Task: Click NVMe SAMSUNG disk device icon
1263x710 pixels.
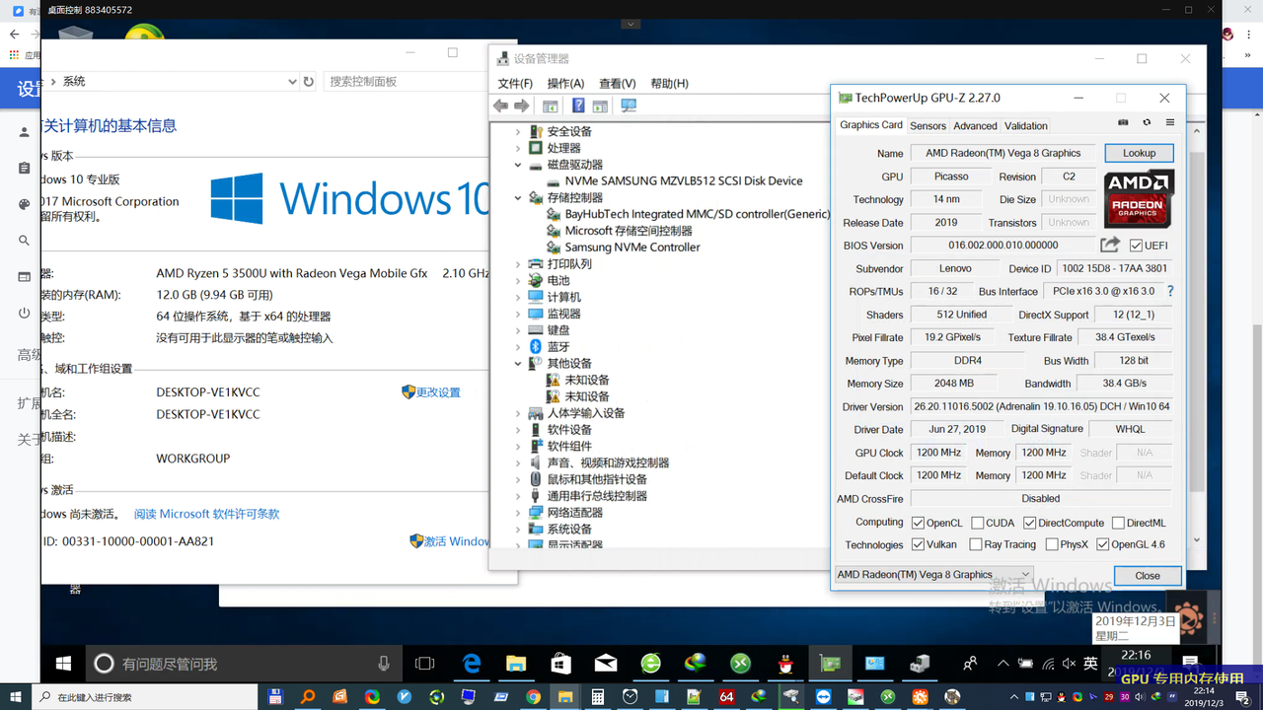Action: tap(554, 181)
